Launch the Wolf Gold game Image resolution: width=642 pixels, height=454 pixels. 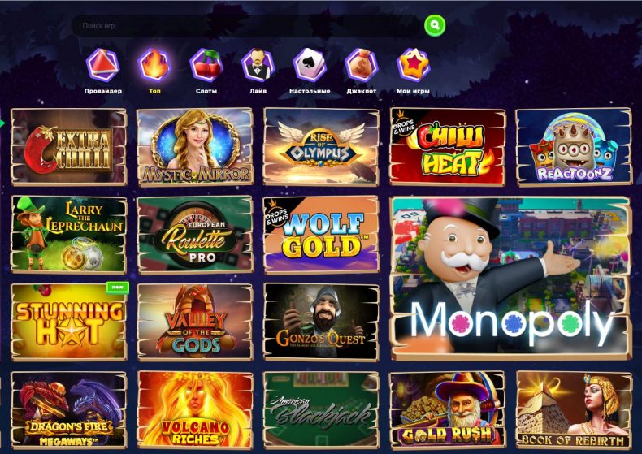coord(322,235)
